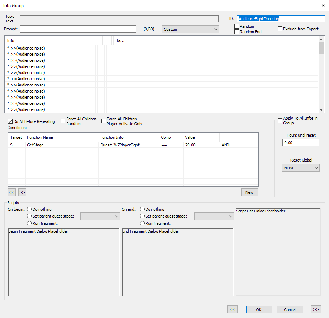Click the Hours until reset field
Screen dimensions: 329x318
(300, 143)
